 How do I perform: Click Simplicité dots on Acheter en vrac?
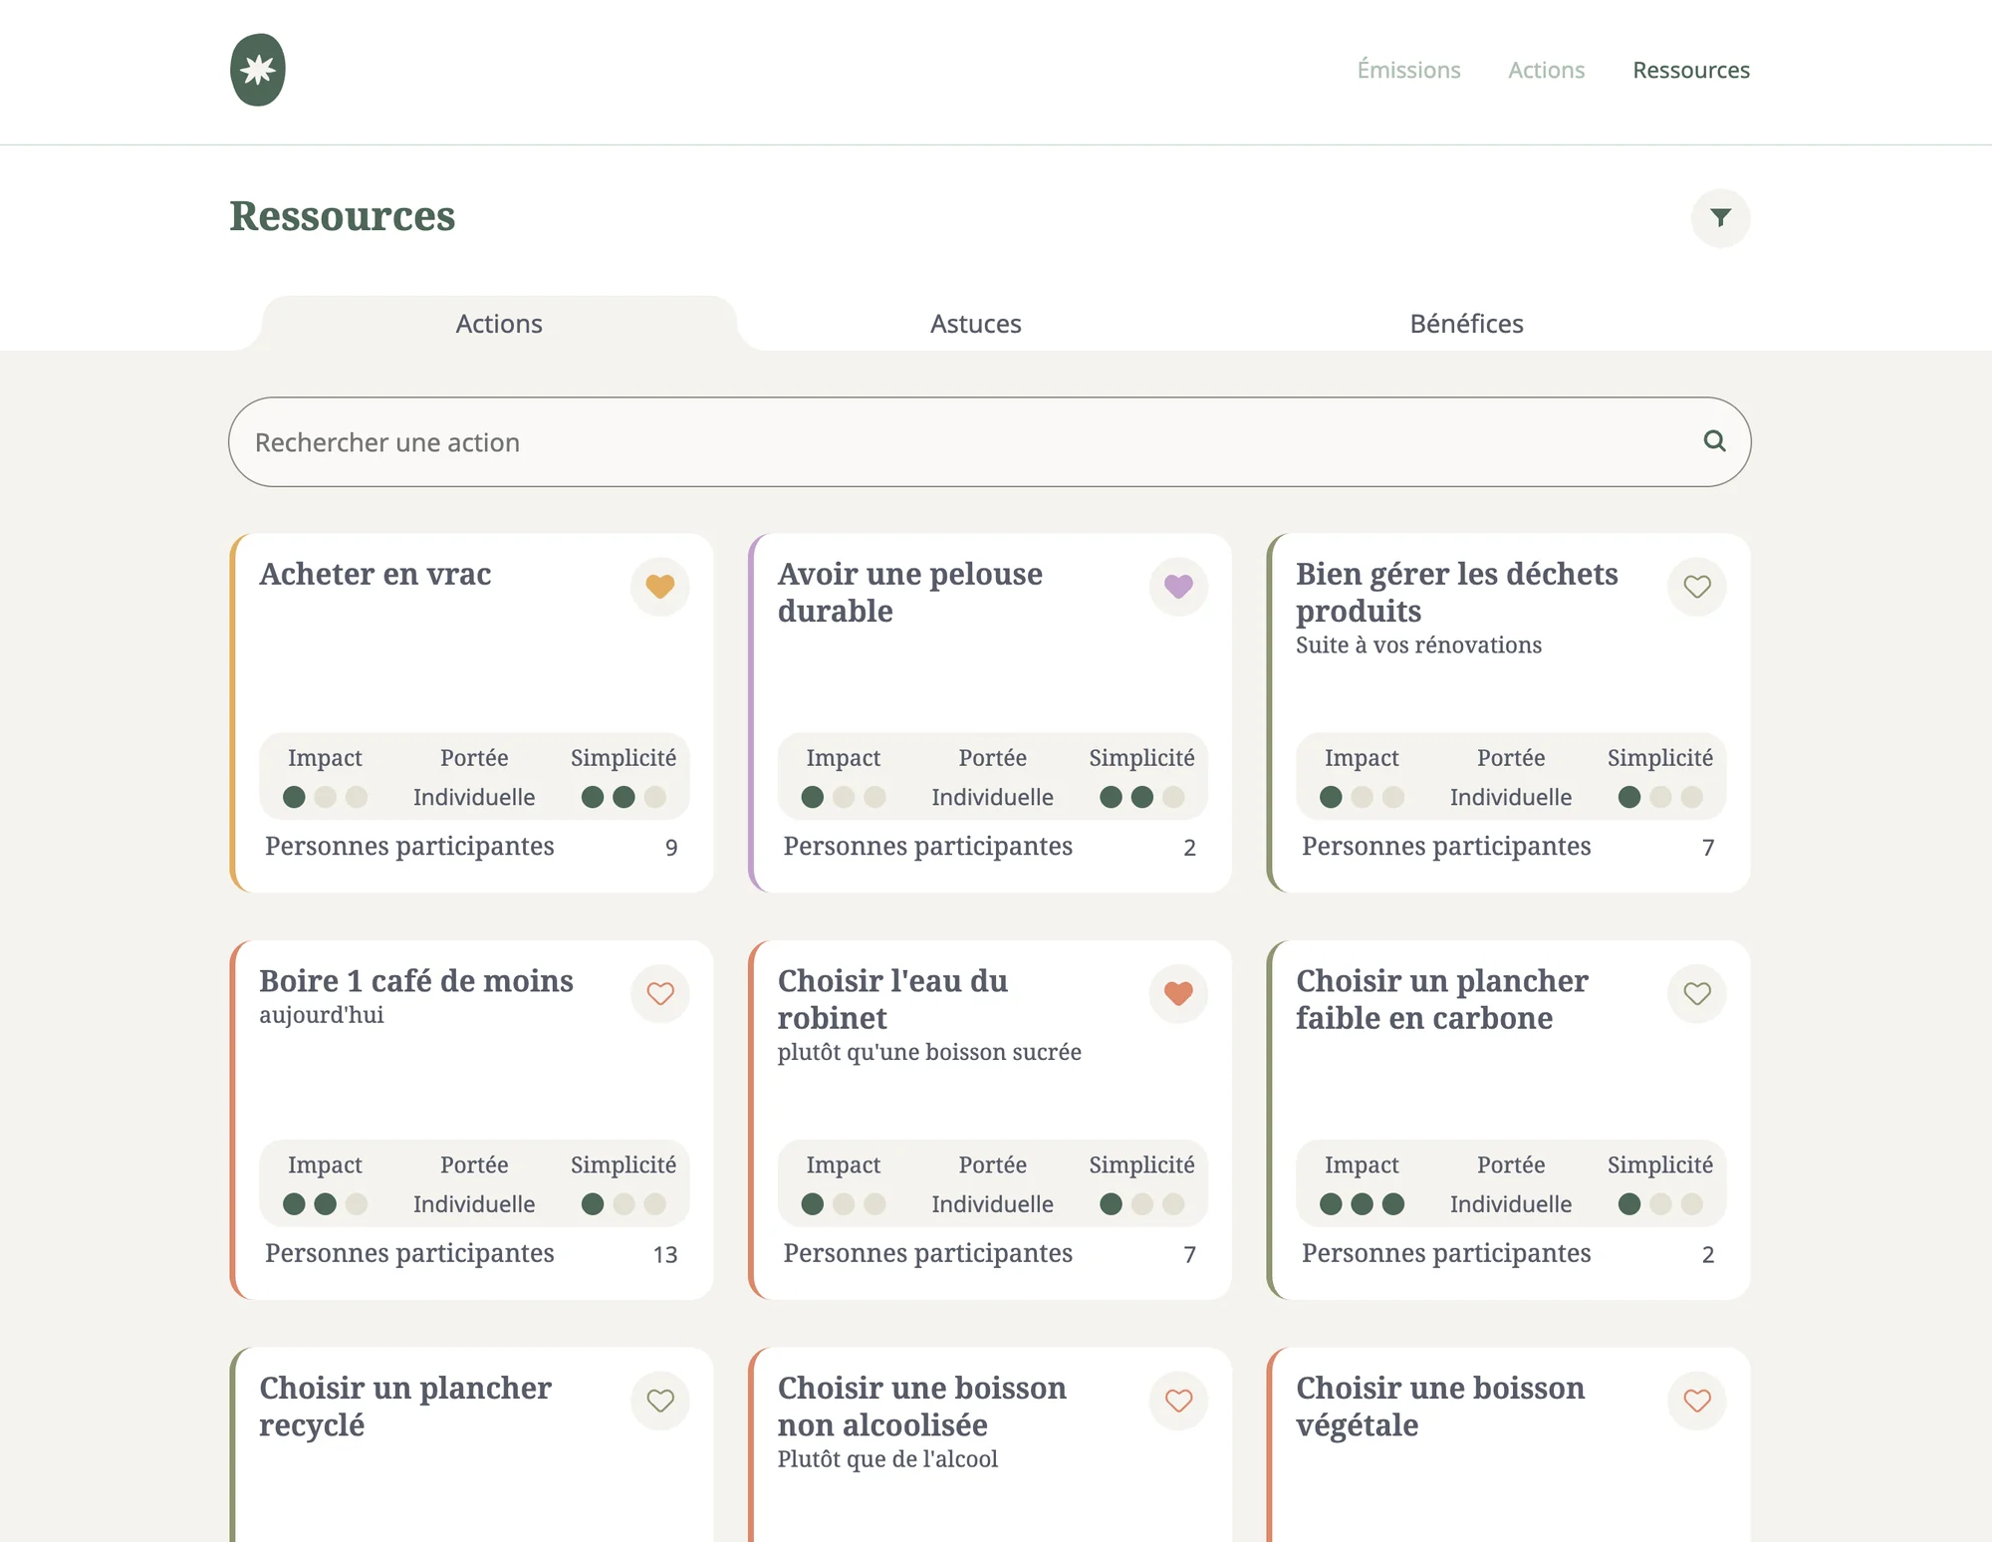(x=623, y=797)
